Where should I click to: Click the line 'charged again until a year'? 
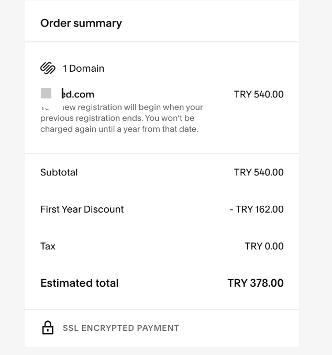coord(119,129)
